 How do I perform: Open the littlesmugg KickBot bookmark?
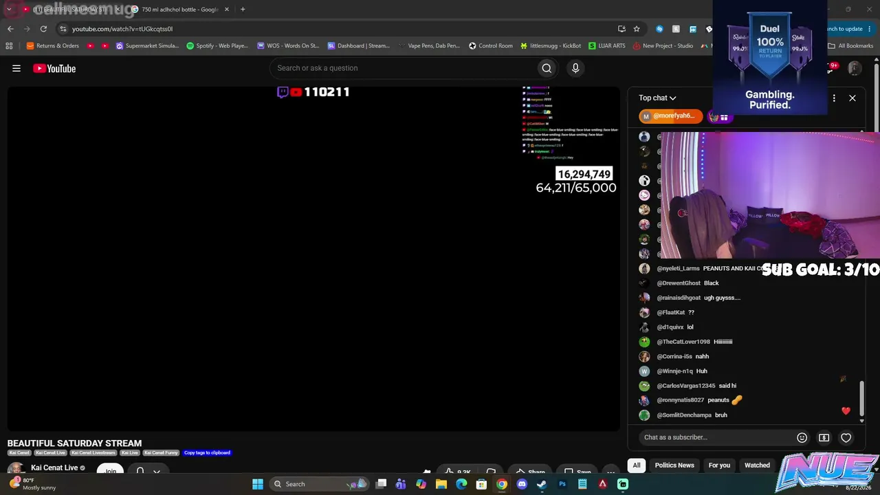pos(551,46)
